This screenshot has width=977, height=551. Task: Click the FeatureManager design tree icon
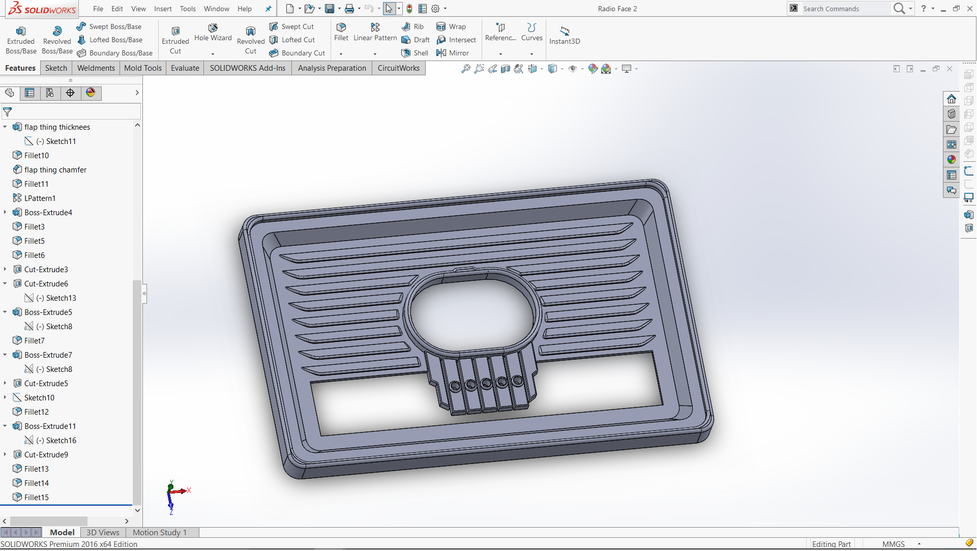(10, 93)
